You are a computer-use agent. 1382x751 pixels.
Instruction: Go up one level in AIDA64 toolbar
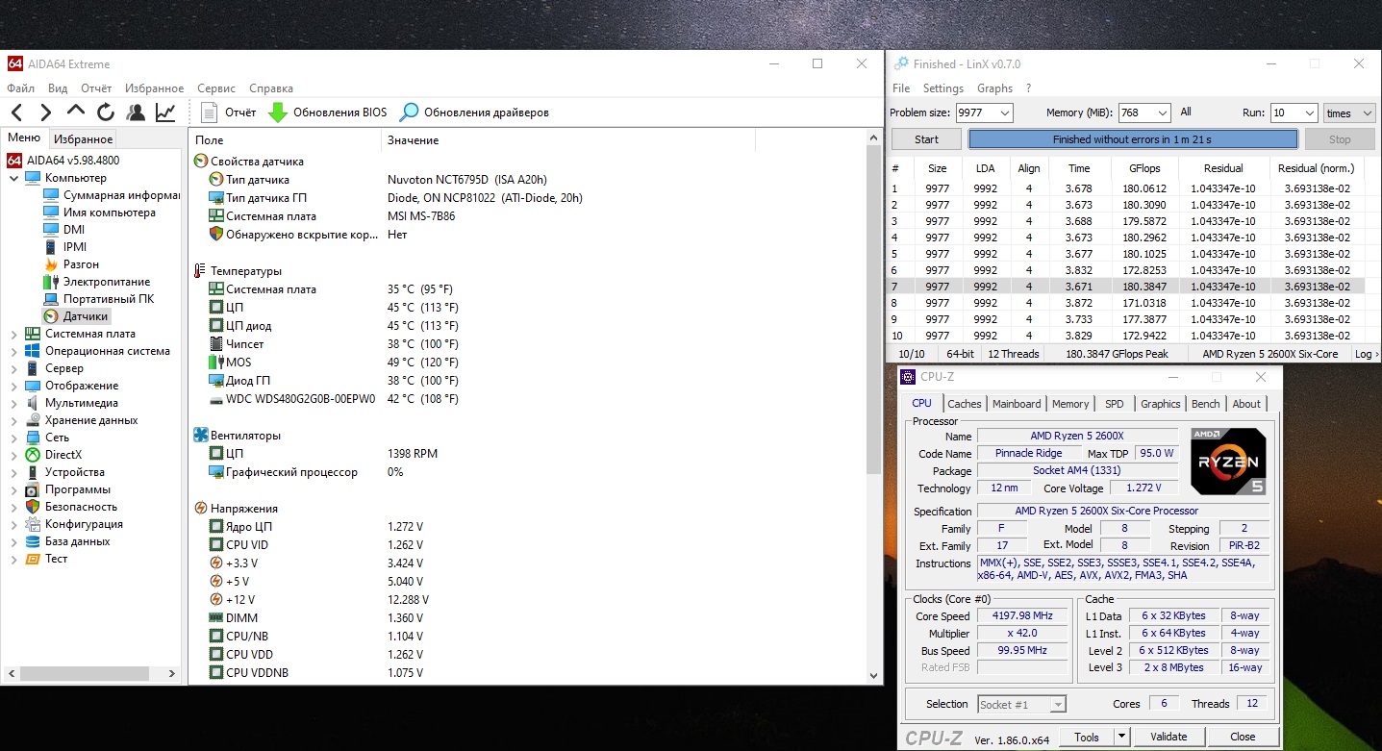(76, 112)
